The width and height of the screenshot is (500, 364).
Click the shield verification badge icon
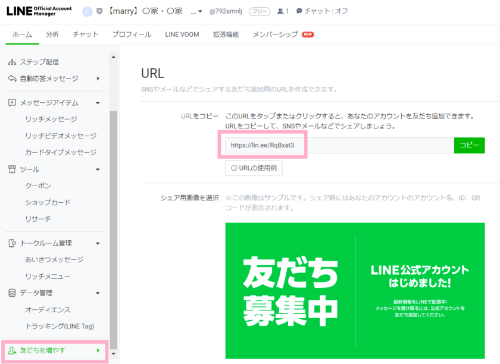tap(99, 11)
